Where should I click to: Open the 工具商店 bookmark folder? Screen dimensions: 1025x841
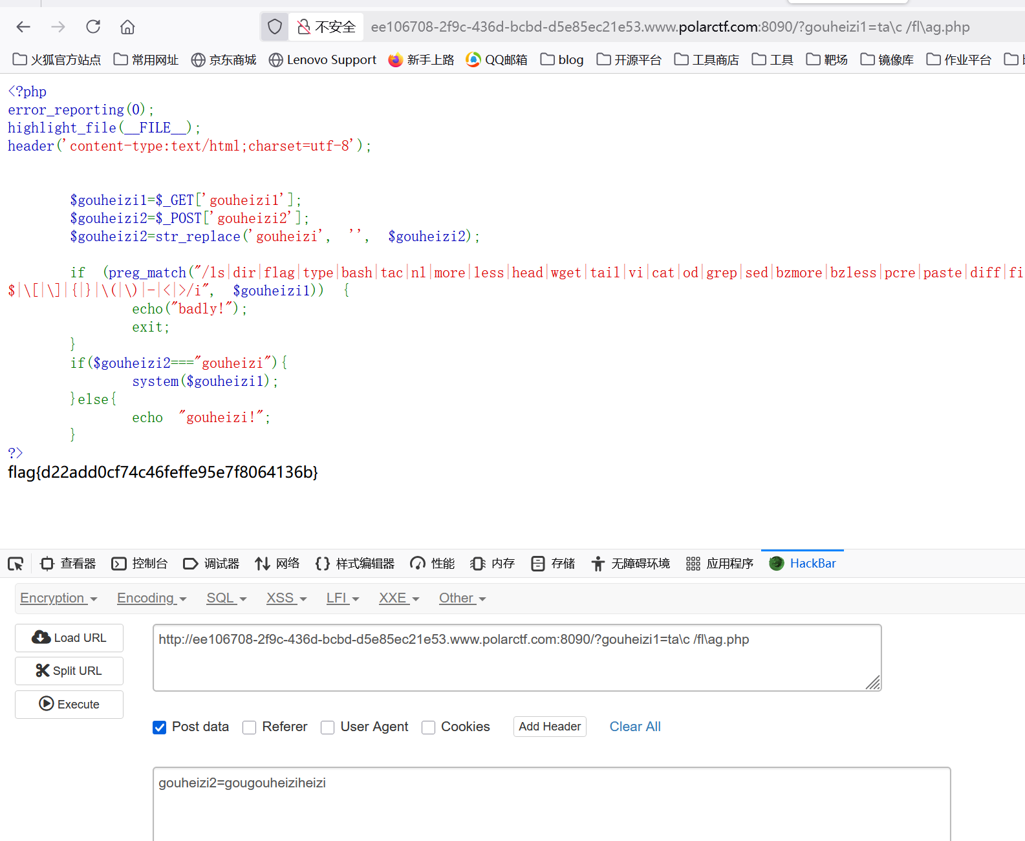point(706,59)
